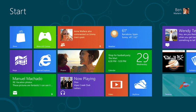This screenshot has width=196, height=112.
Task: Click 'Shop for football party' calendar text
Action: point(119,55)
